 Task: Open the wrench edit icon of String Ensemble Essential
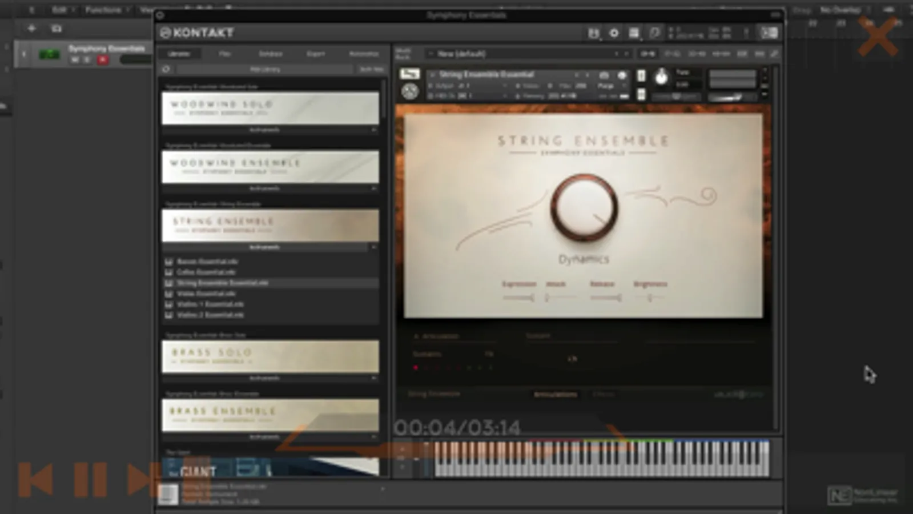pyautogui.click(x=409, y=74)
